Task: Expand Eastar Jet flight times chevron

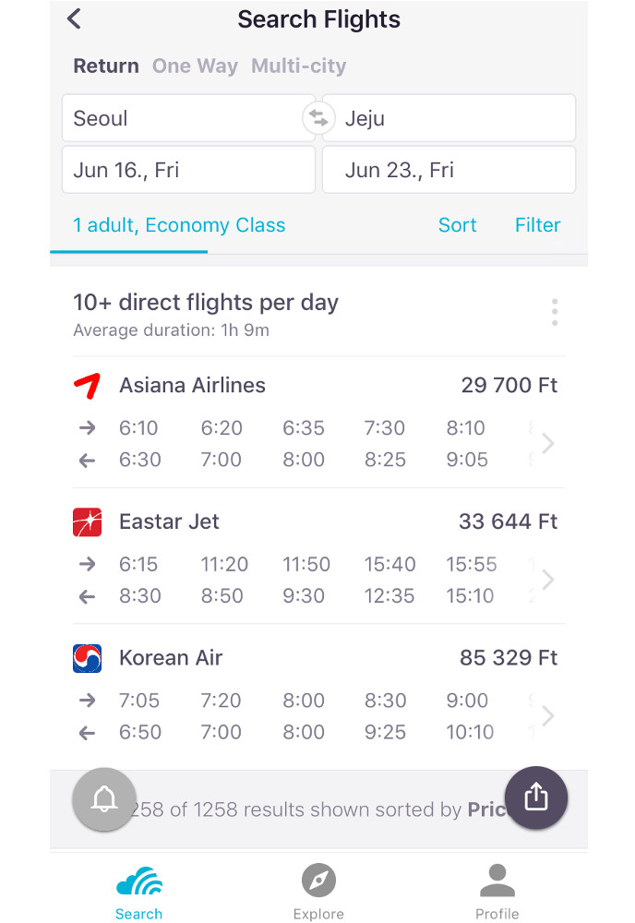Action: (548, 580)
